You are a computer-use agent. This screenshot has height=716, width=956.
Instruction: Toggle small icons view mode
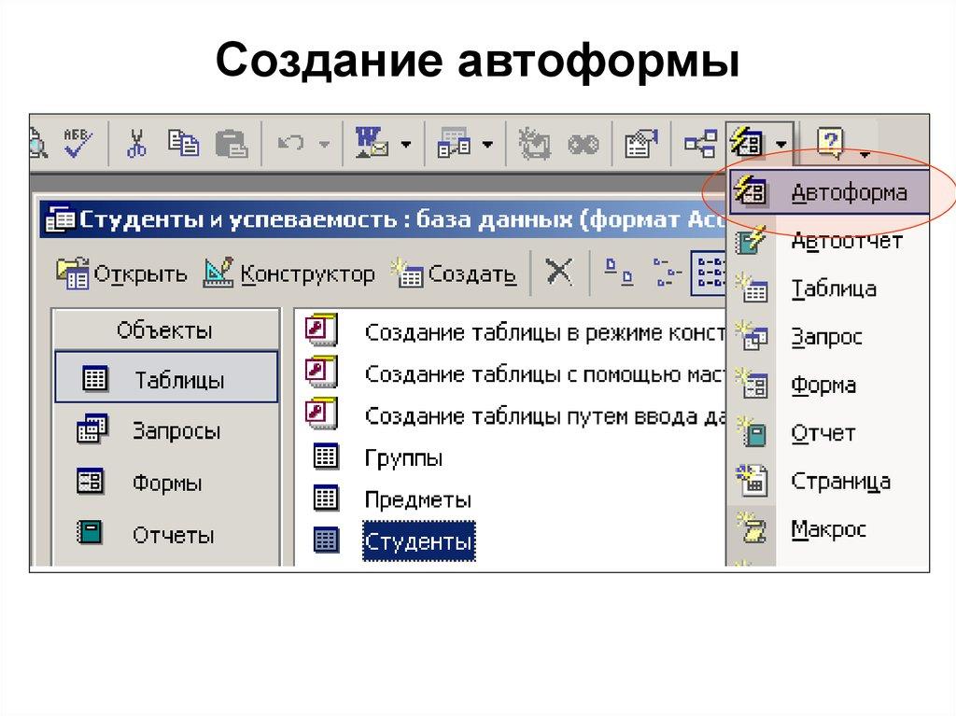point(665,271)
